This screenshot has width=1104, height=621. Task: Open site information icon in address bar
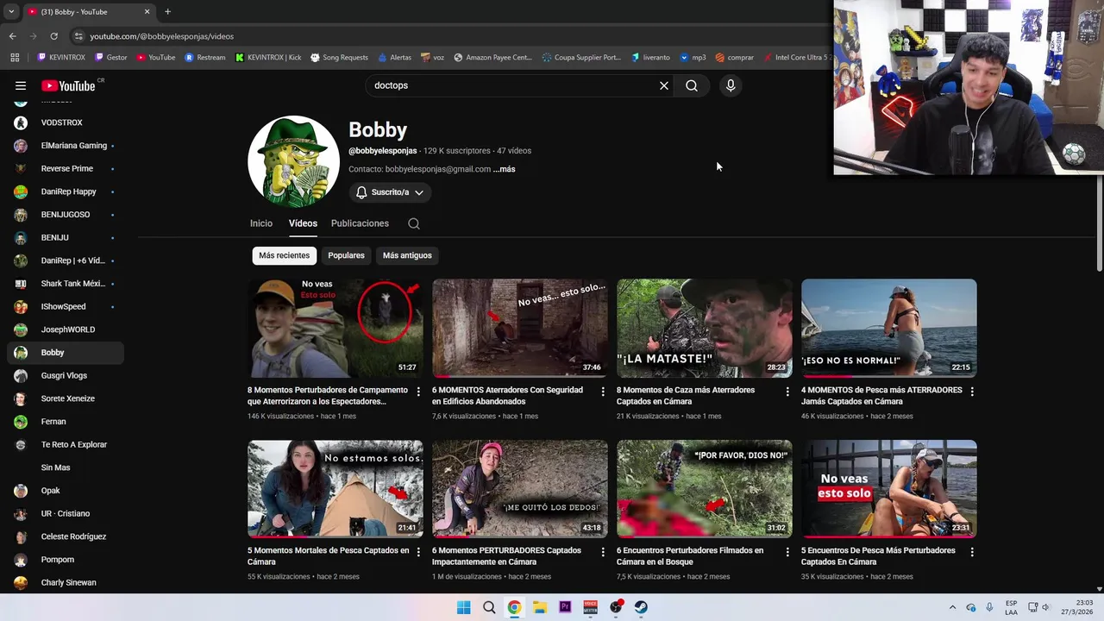(x=78, y=36)
